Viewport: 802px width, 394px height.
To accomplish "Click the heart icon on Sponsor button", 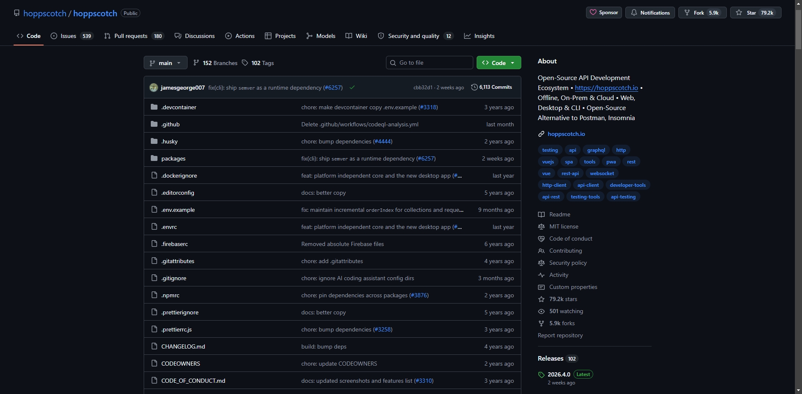I will click(593, 13).
